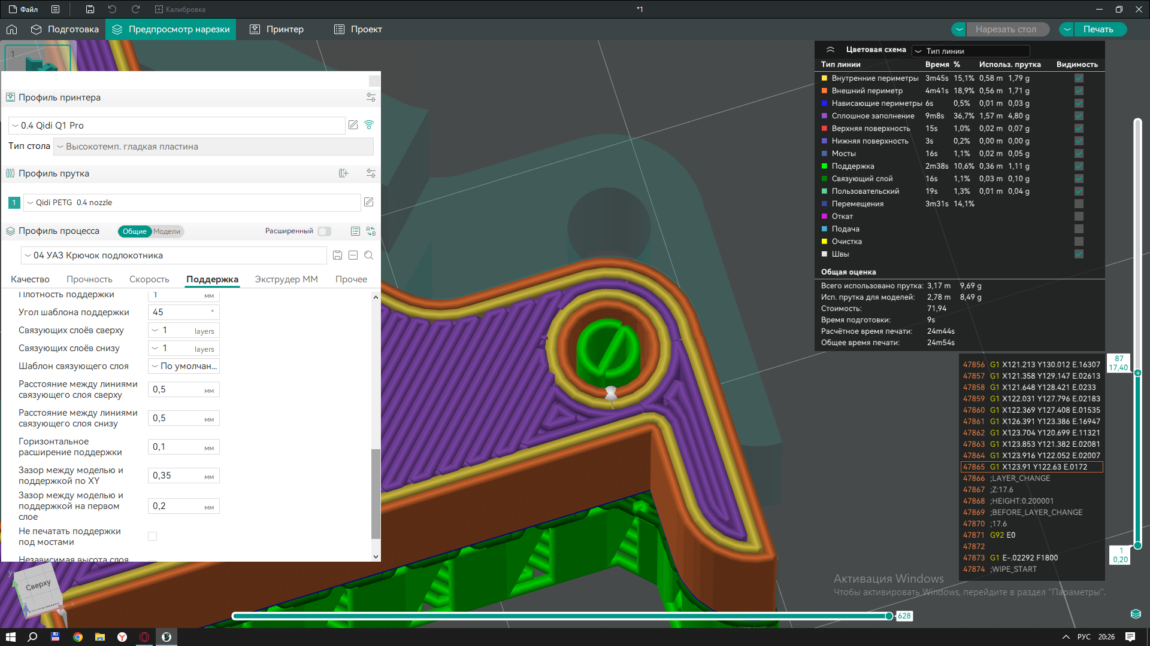This screenshot has width=1150, height=646.
Task: Open the printer preset dropdown
Action: click(x=177, y=126)
